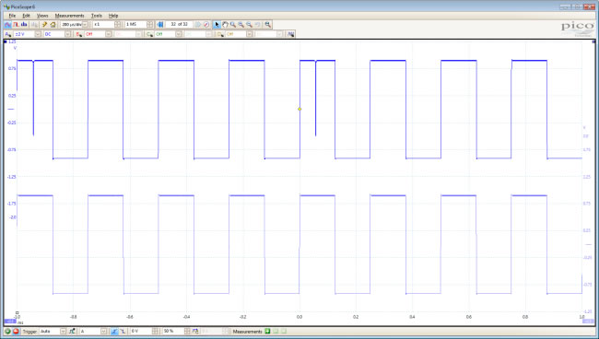Open Channel C Off range dropdown
The image size is (599, 339).
[x=179, y=34]
